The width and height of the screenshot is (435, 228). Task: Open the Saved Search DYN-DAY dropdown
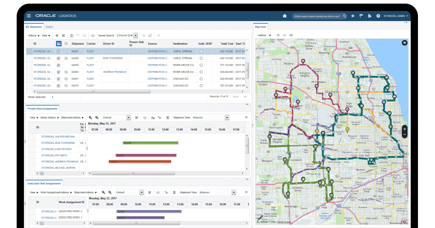pos(136,35)
